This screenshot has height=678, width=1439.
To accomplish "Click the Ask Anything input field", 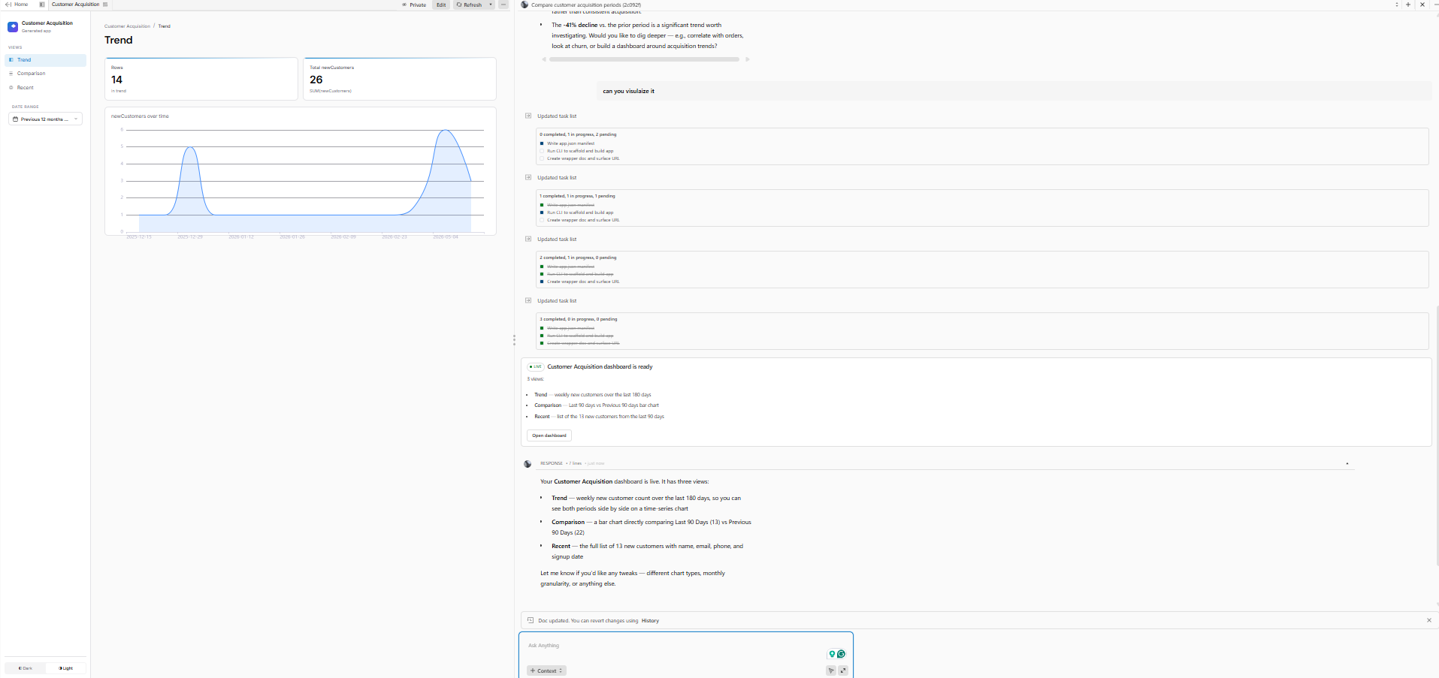I will (x=676, y=646).
